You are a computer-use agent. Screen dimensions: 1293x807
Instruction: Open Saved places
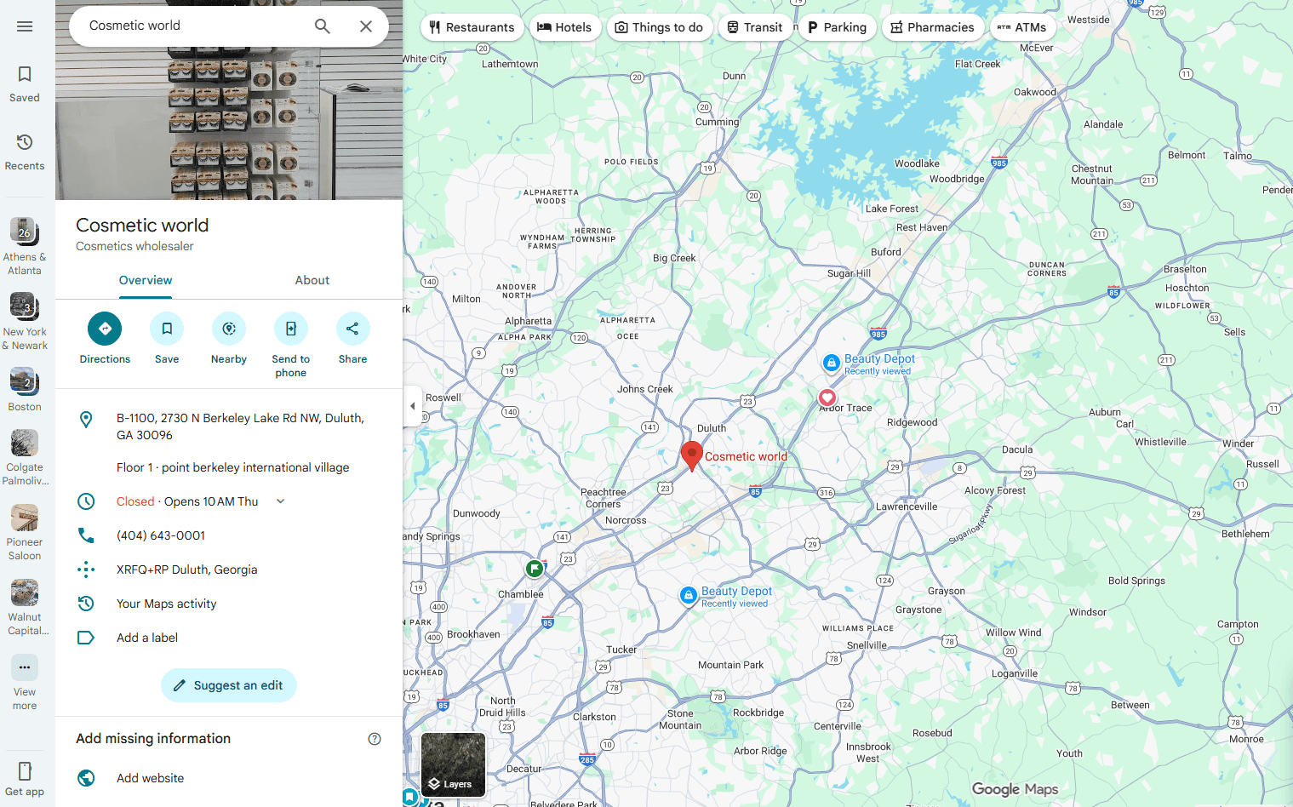click(25, 84)
